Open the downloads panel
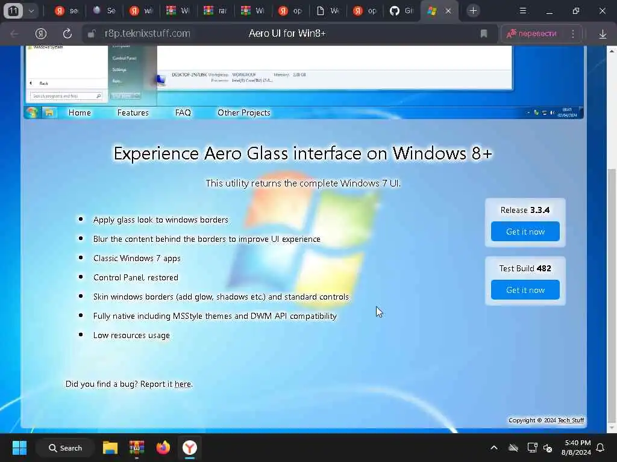This screenshot has width=617, height=462. click(603, 34)
